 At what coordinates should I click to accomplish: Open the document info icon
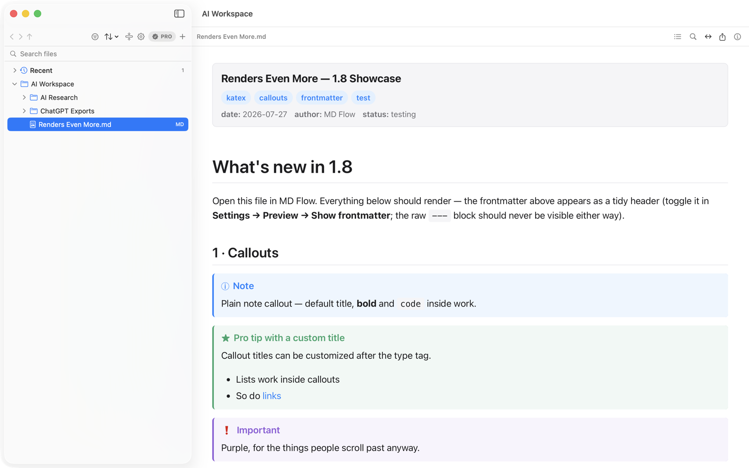coord(737,37)
